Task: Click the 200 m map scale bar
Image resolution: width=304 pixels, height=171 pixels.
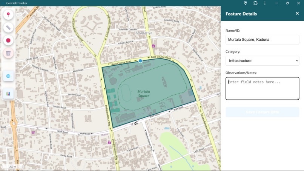Action: tap(13, 166)
